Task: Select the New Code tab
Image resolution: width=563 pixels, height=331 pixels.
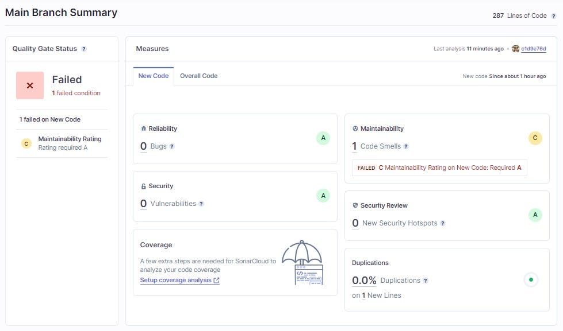Action: click(x=153, y=76)
